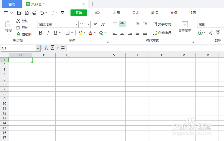Image resolution: width=224 pixels, height=141 pixels.
Task: Click the Export to PDF icon
Action: tap(27, 13)
